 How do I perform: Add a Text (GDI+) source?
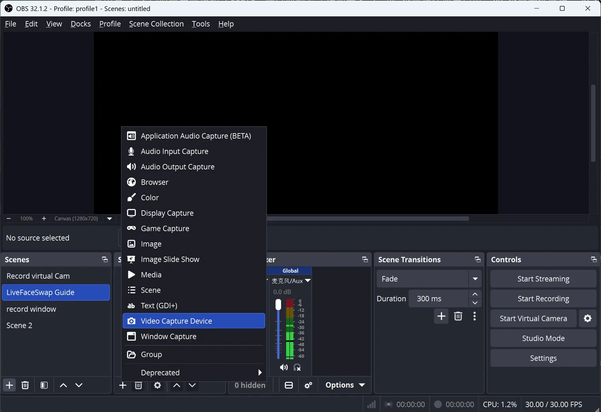194,306
